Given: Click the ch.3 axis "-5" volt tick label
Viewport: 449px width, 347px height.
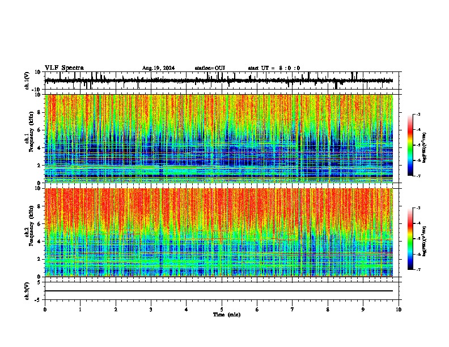Looking at the screenshot, I should pyautogui.click(x=38, y=300).
